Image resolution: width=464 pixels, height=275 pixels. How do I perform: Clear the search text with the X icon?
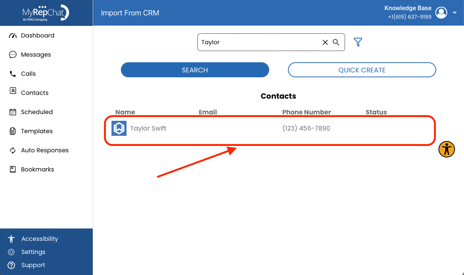[325, 42]
